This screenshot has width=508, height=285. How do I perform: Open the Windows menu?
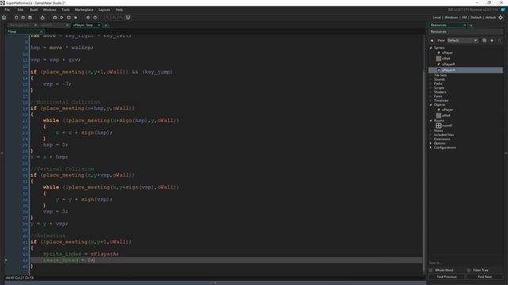(49, 9)
